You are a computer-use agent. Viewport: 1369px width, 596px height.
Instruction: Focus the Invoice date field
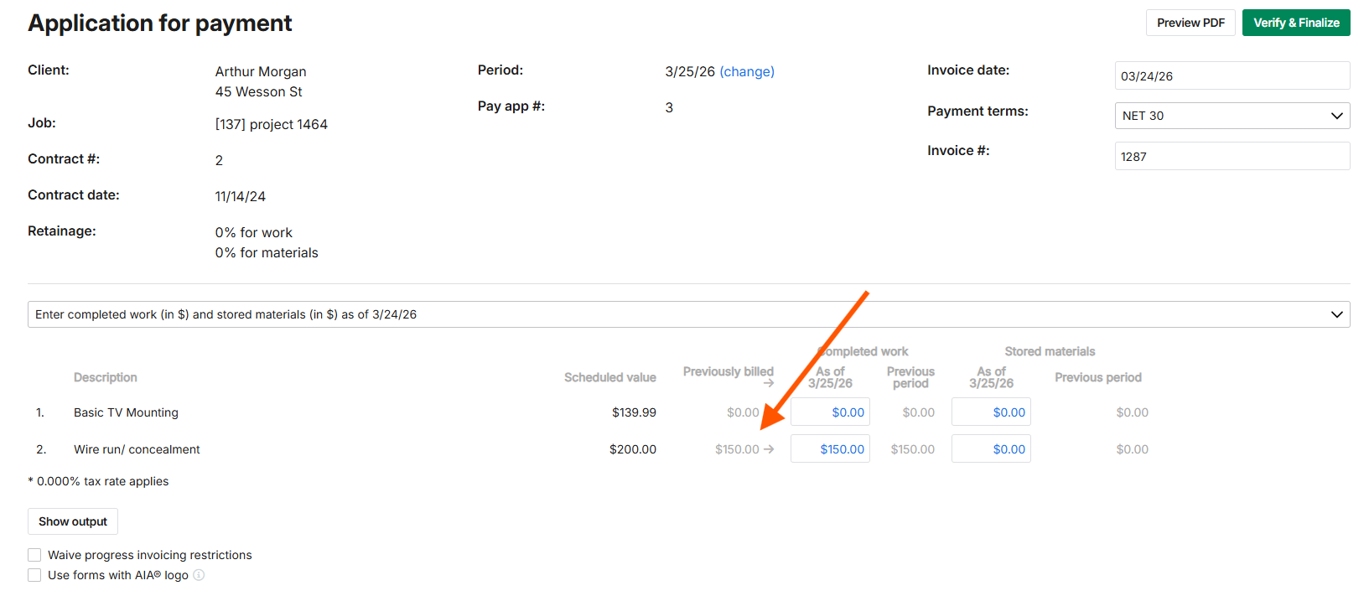(1232, 75)
